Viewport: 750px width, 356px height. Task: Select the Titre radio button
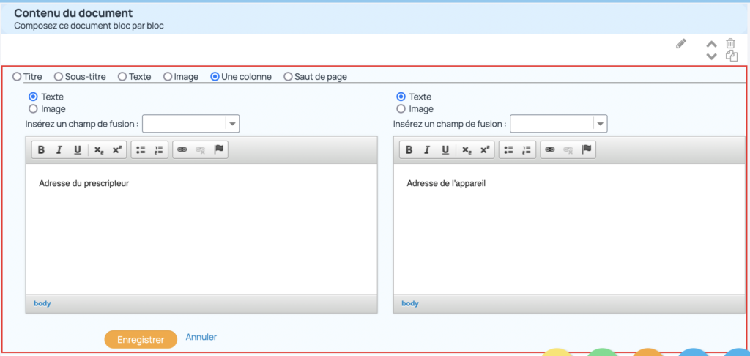click(x=17, y=77)
